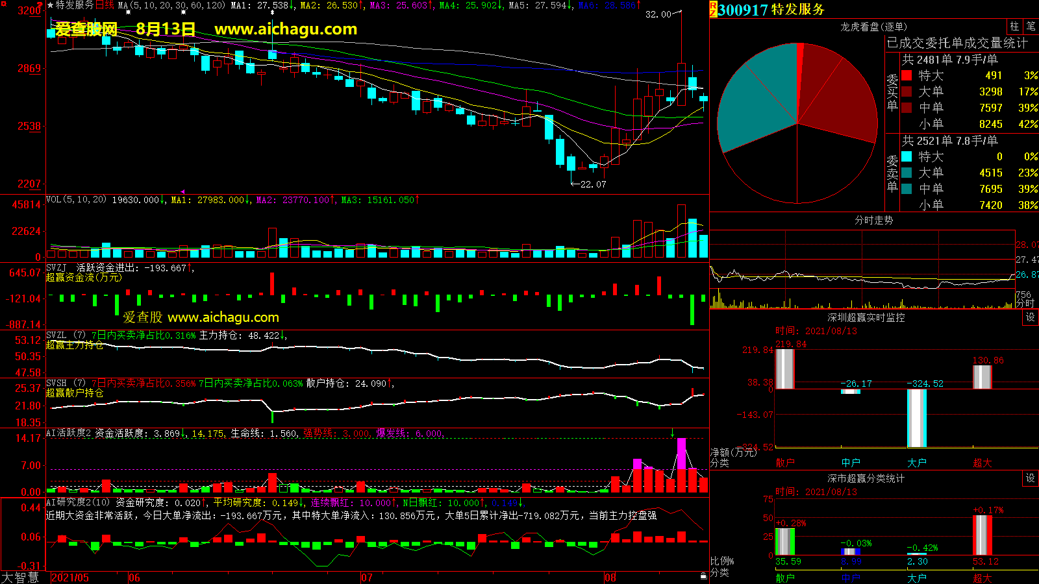Select the AI活跃度2 indicator label
This screenshot has height=584, width=1039.
[x=68, y=433]
